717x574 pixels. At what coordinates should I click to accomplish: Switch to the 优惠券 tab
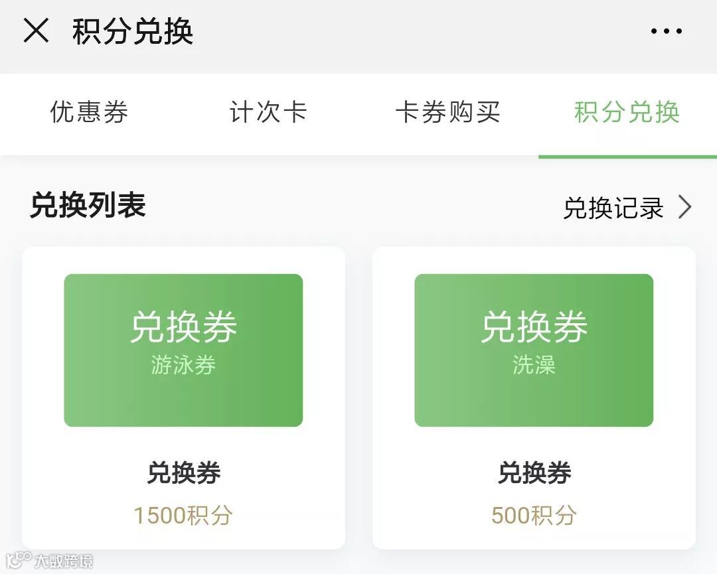[89, 112]
